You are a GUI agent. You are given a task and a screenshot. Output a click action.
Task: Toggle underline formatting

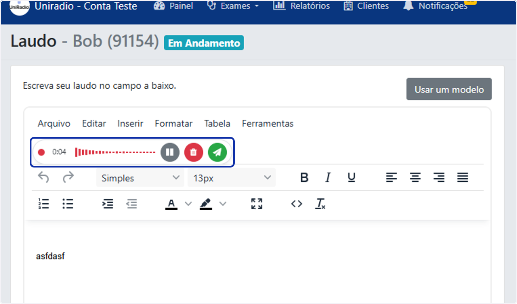[352, 177]
